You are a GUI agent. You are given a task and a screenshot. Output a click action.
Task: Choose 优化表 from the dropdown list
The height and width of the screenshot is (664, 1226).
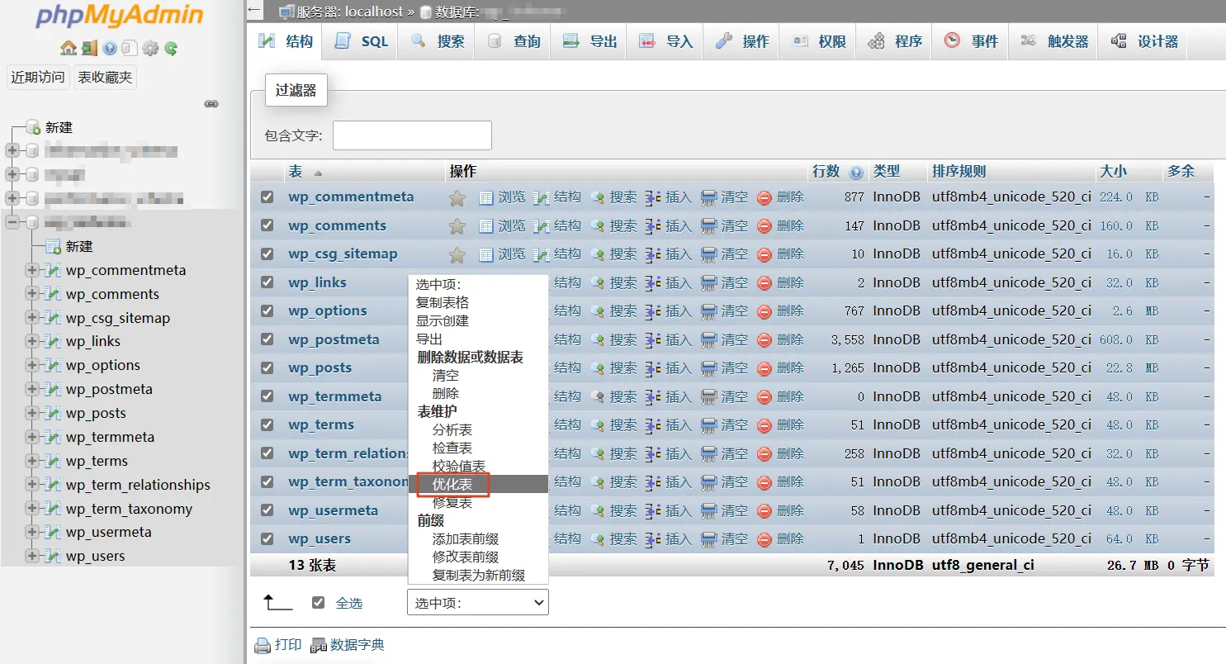click(478, 485)
